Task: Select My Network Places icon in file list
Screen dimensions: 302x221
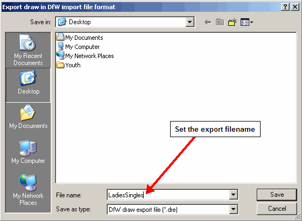Action: pos(60,55)
